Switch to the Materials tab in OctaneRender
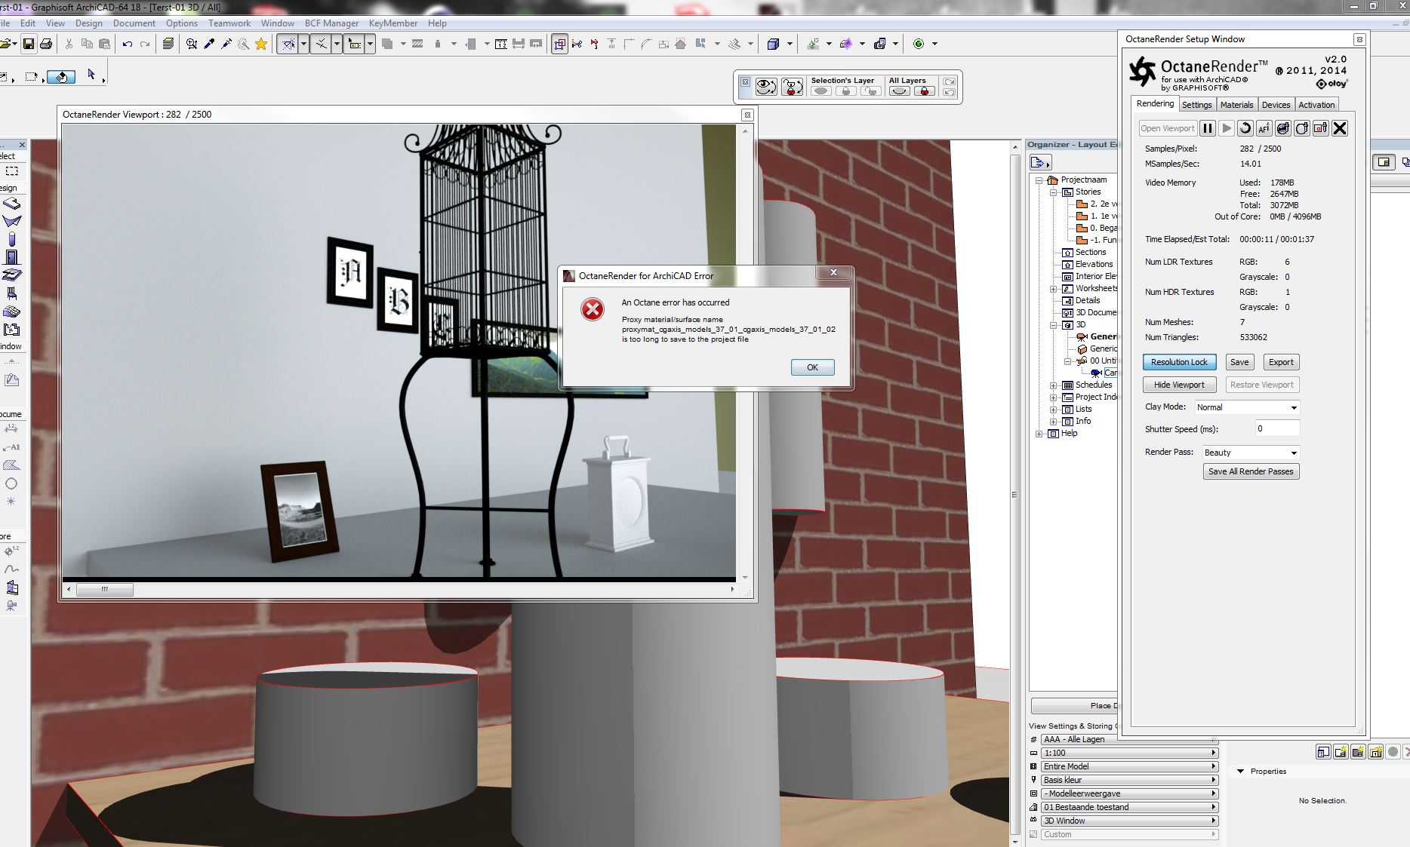 (x=1236, y=105)
